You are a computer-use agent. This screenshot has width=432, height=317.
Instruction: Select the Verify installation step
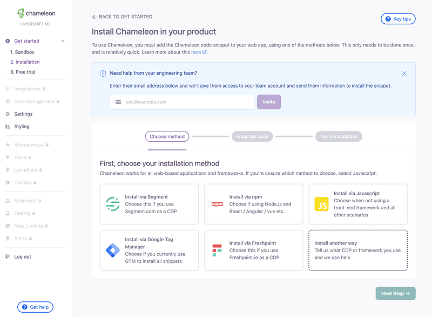pyautogui.click(x=339, y=136)
